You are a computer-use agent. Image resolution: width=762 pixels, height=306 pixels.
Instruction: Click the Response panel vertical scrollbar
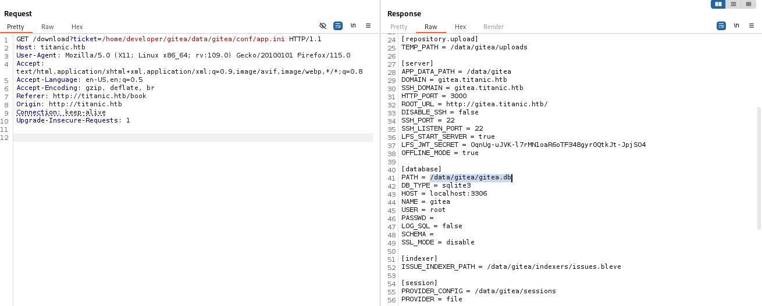[x=758, y=167]
